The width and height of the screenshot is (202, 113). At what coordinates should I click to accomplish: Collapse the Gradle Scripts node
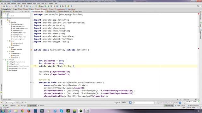click(x=3, y=60)
